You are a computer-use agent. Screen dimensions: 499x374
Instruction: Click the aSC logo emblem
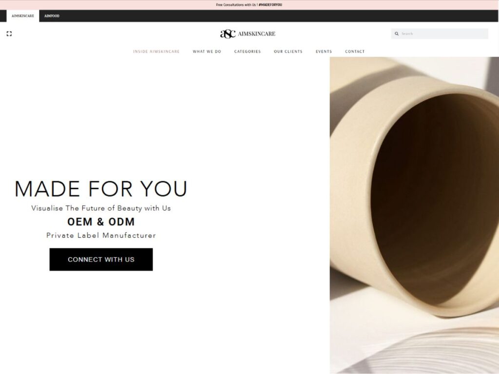point(228,34)
